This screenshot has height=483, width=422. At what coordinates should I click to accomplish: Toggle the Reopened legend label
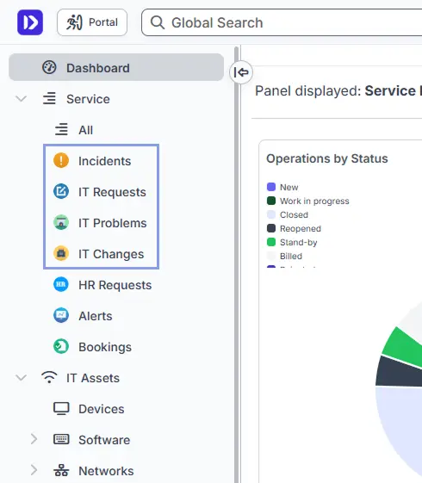301,228
